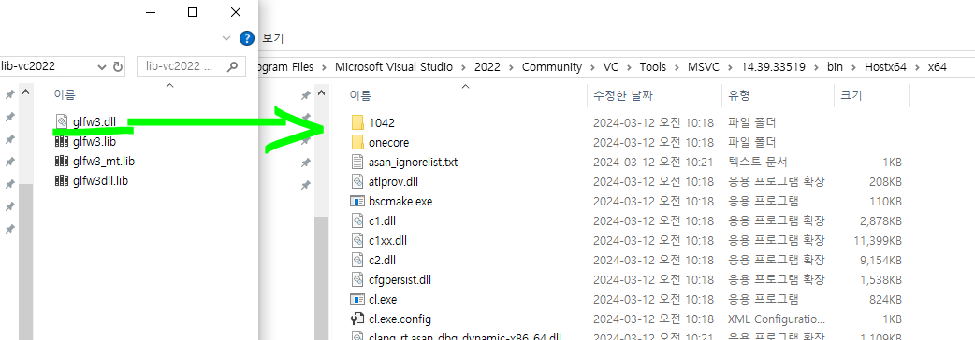Go to VC folder in breadcrumb
The image size is (975, 340).
click(x=610, y=67)
